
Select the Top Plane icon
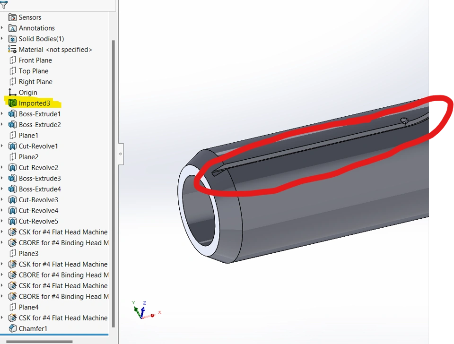12,71
